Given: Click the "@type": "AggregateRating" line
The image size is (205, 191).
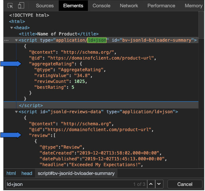Looking at the screenshot, I should pos(70,70).
